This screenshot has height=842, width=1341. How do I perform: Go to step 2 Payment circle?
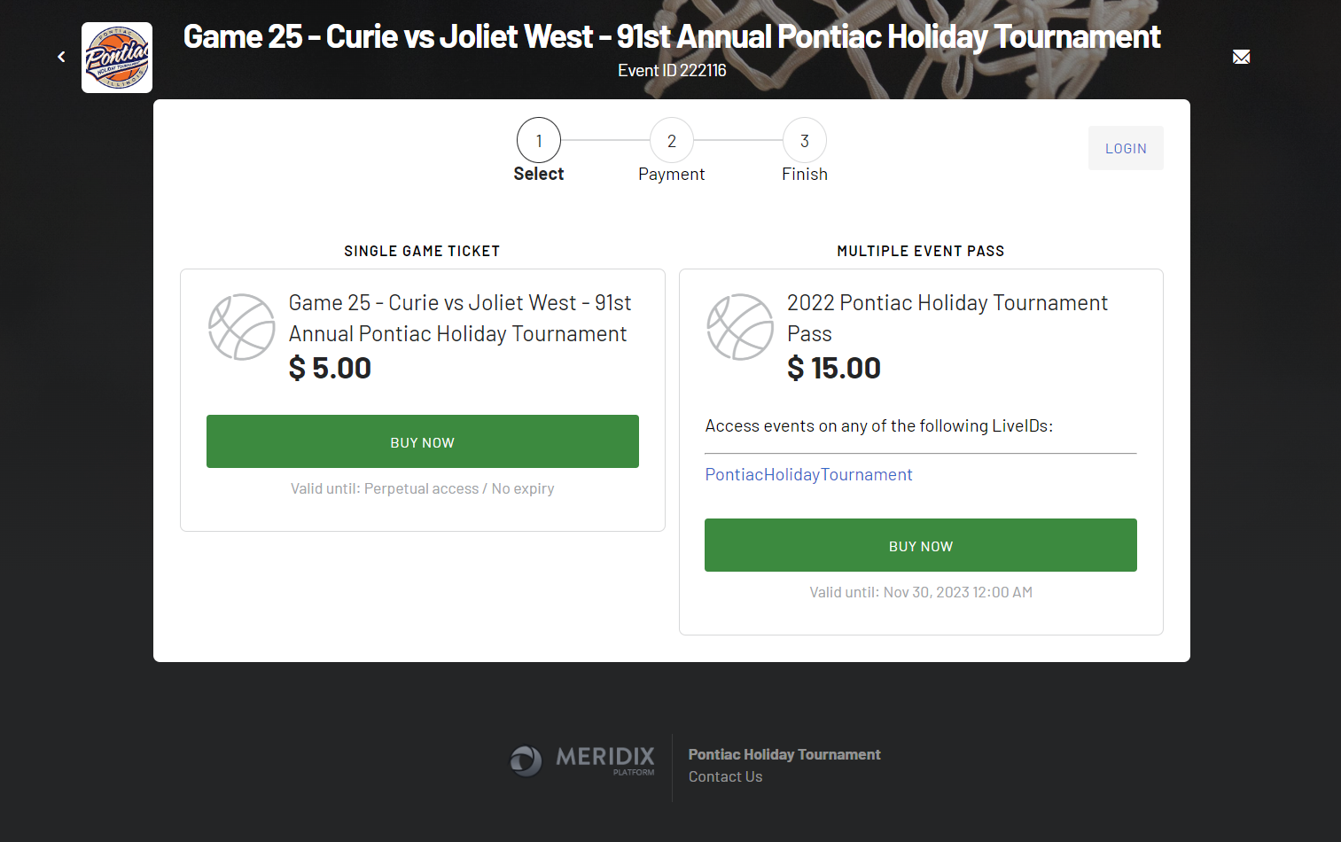click(x=672, y=140)
